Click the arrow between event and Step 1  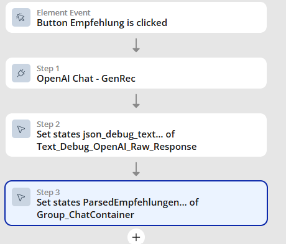[x=136, y=45]
